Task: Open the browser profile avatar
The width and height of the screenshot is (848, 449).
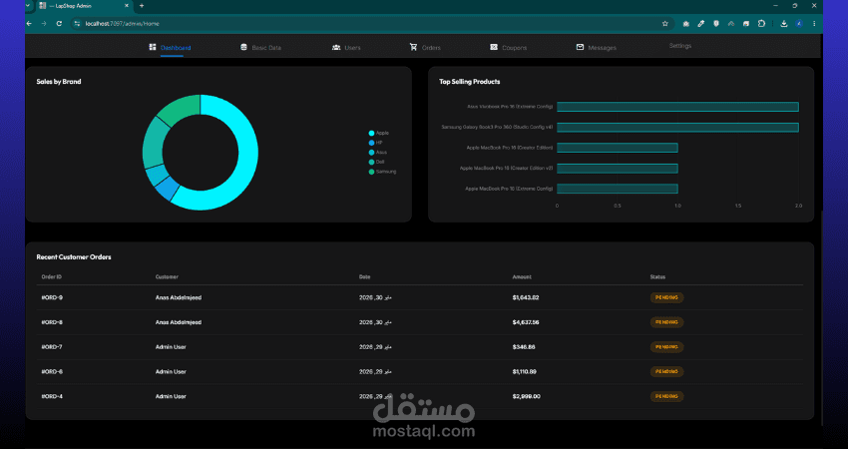Action: [799, 24]
